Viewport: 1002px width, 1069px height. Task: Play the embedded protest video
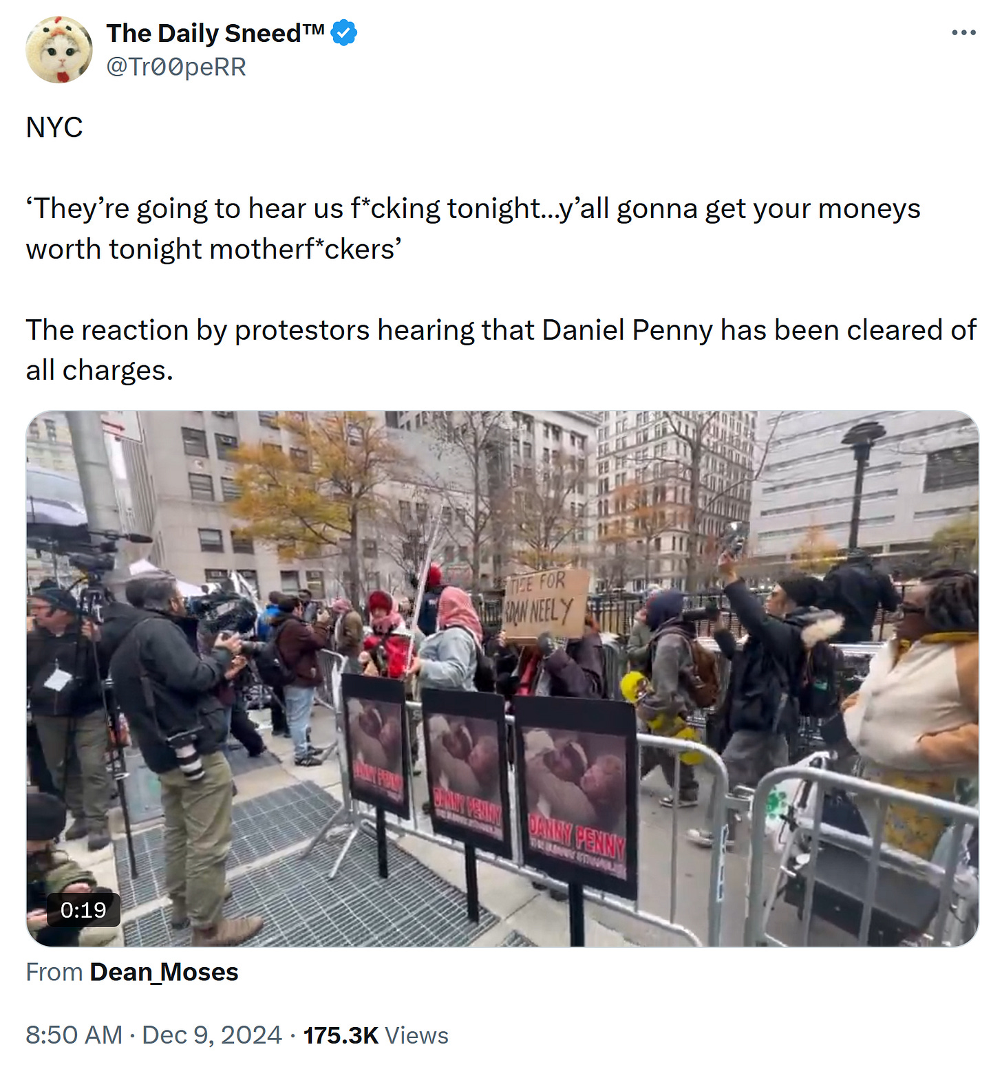(x=502, y=678)
